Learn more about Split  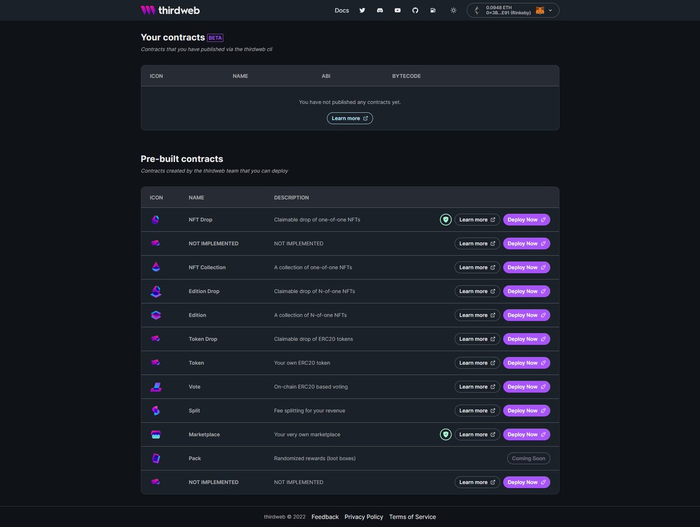[477, 411]
